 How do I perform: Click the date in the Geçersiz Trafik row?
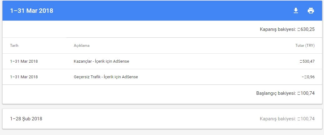[24, 77]
